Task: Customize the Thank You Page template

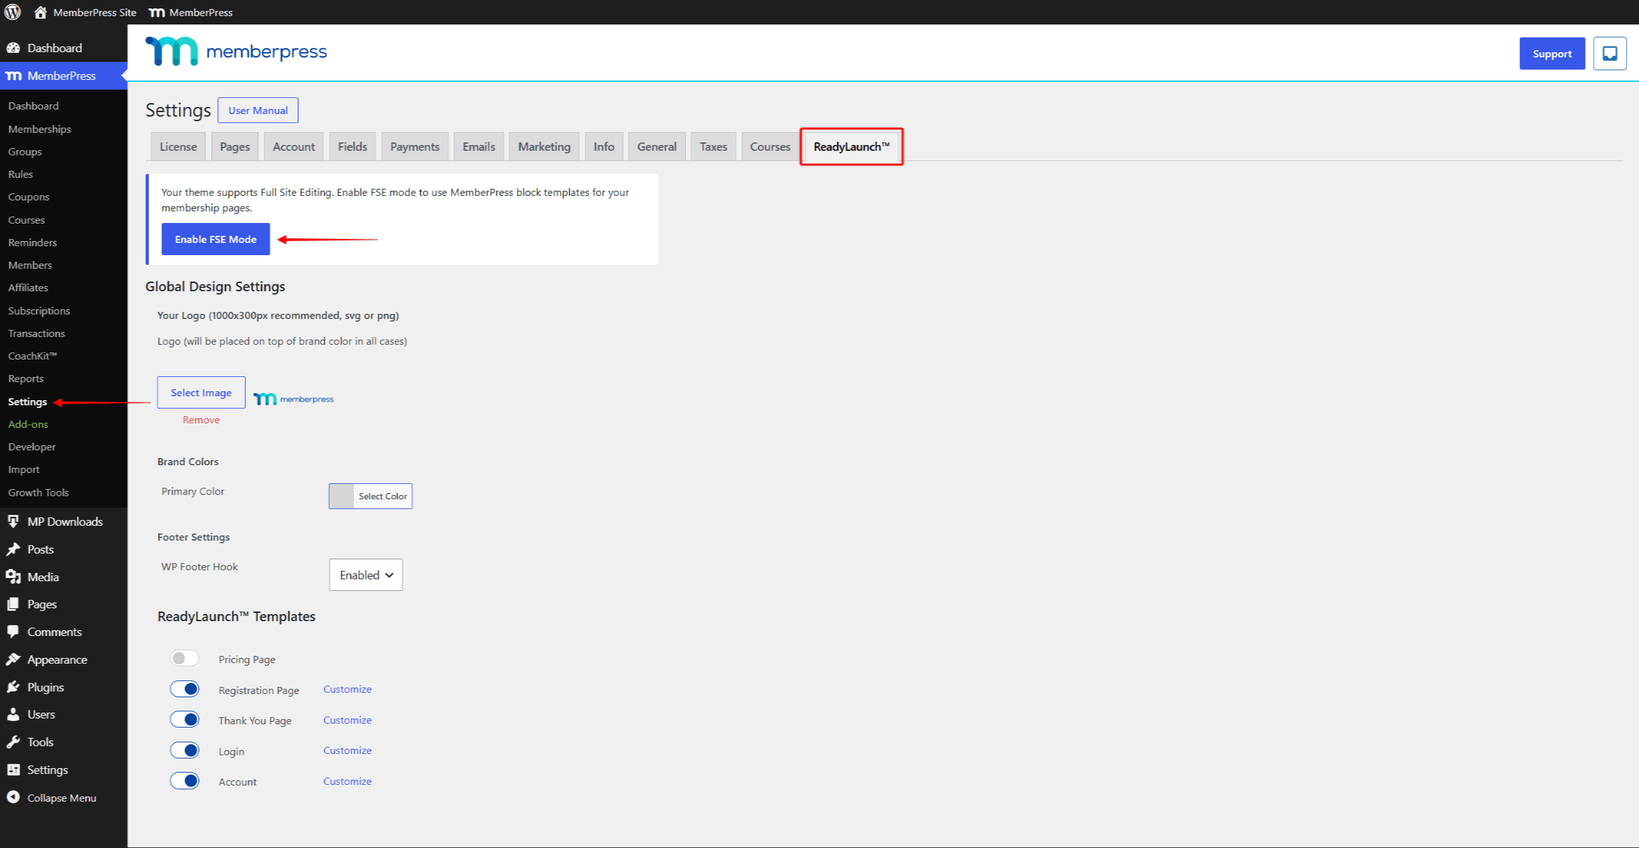Action: coord(347,720)
